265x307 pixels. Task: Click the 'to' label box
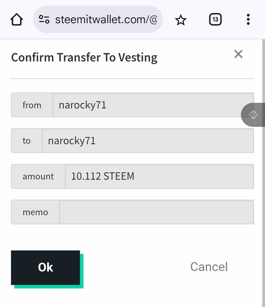click(26, 140)
